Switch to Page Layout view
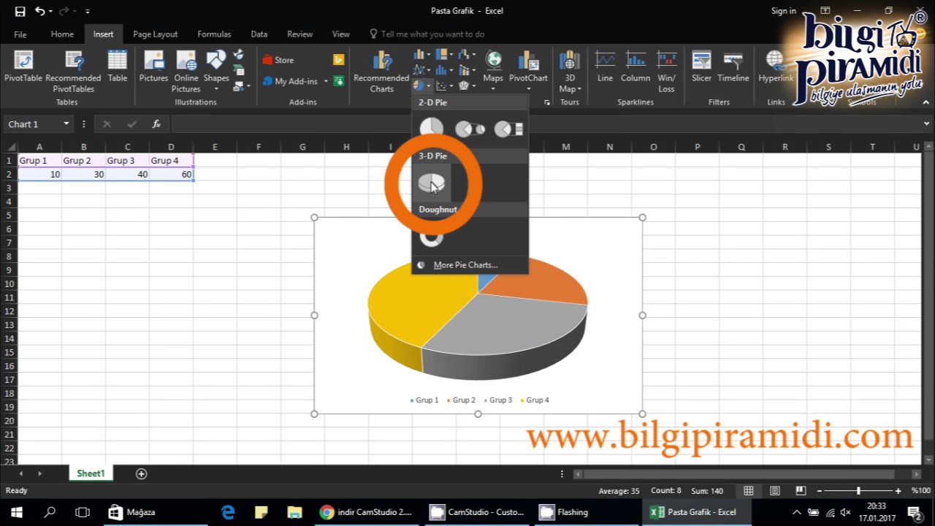This screenshot has height=526, width=935. coord(775,491)
